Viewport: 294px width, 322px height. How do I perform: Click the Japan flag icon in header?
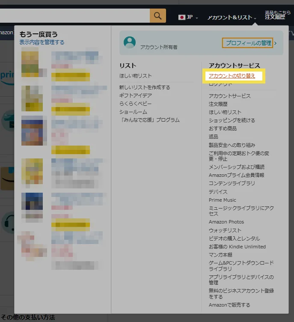(181, 17)
